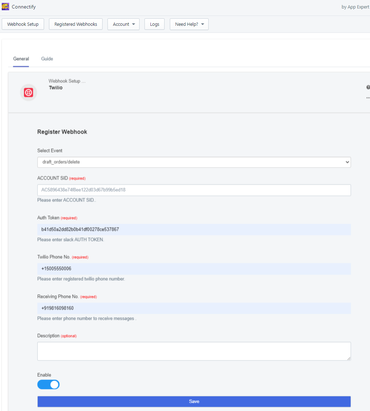Click the Connectify app logo icon
Screen dimensions: 370x411
click(5, 7)
